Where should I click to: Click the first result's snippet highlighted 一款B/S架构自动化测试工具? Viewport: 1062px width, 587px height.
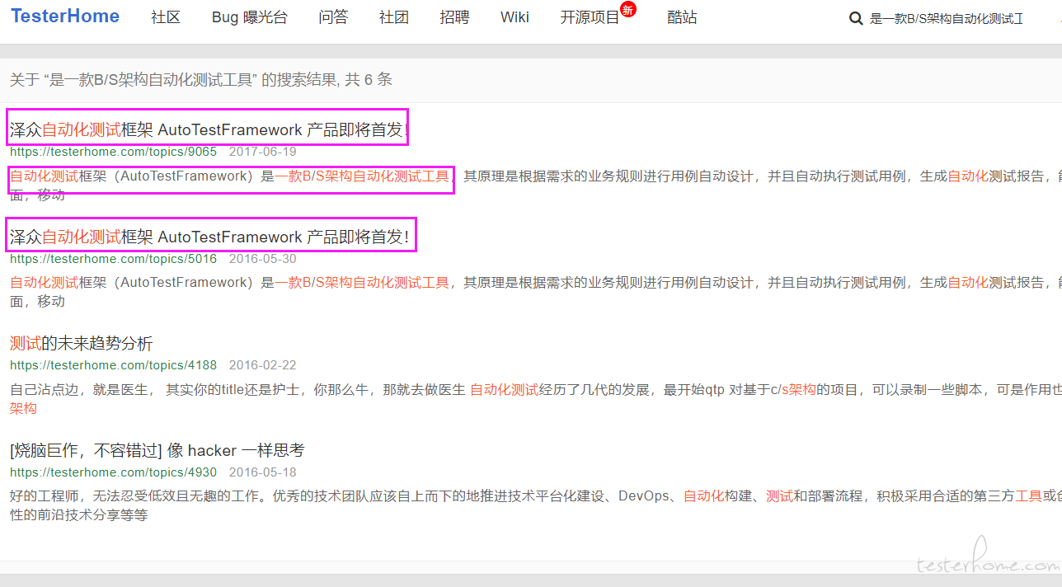click(x=362, y=176)
